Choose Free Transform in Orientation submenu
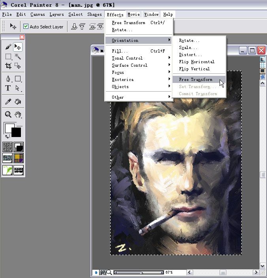The image size is (267, 278). pos(199,79)
